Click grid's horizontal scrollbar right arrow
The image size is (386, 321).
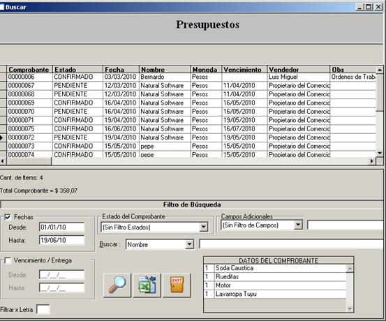pos(372,161)
